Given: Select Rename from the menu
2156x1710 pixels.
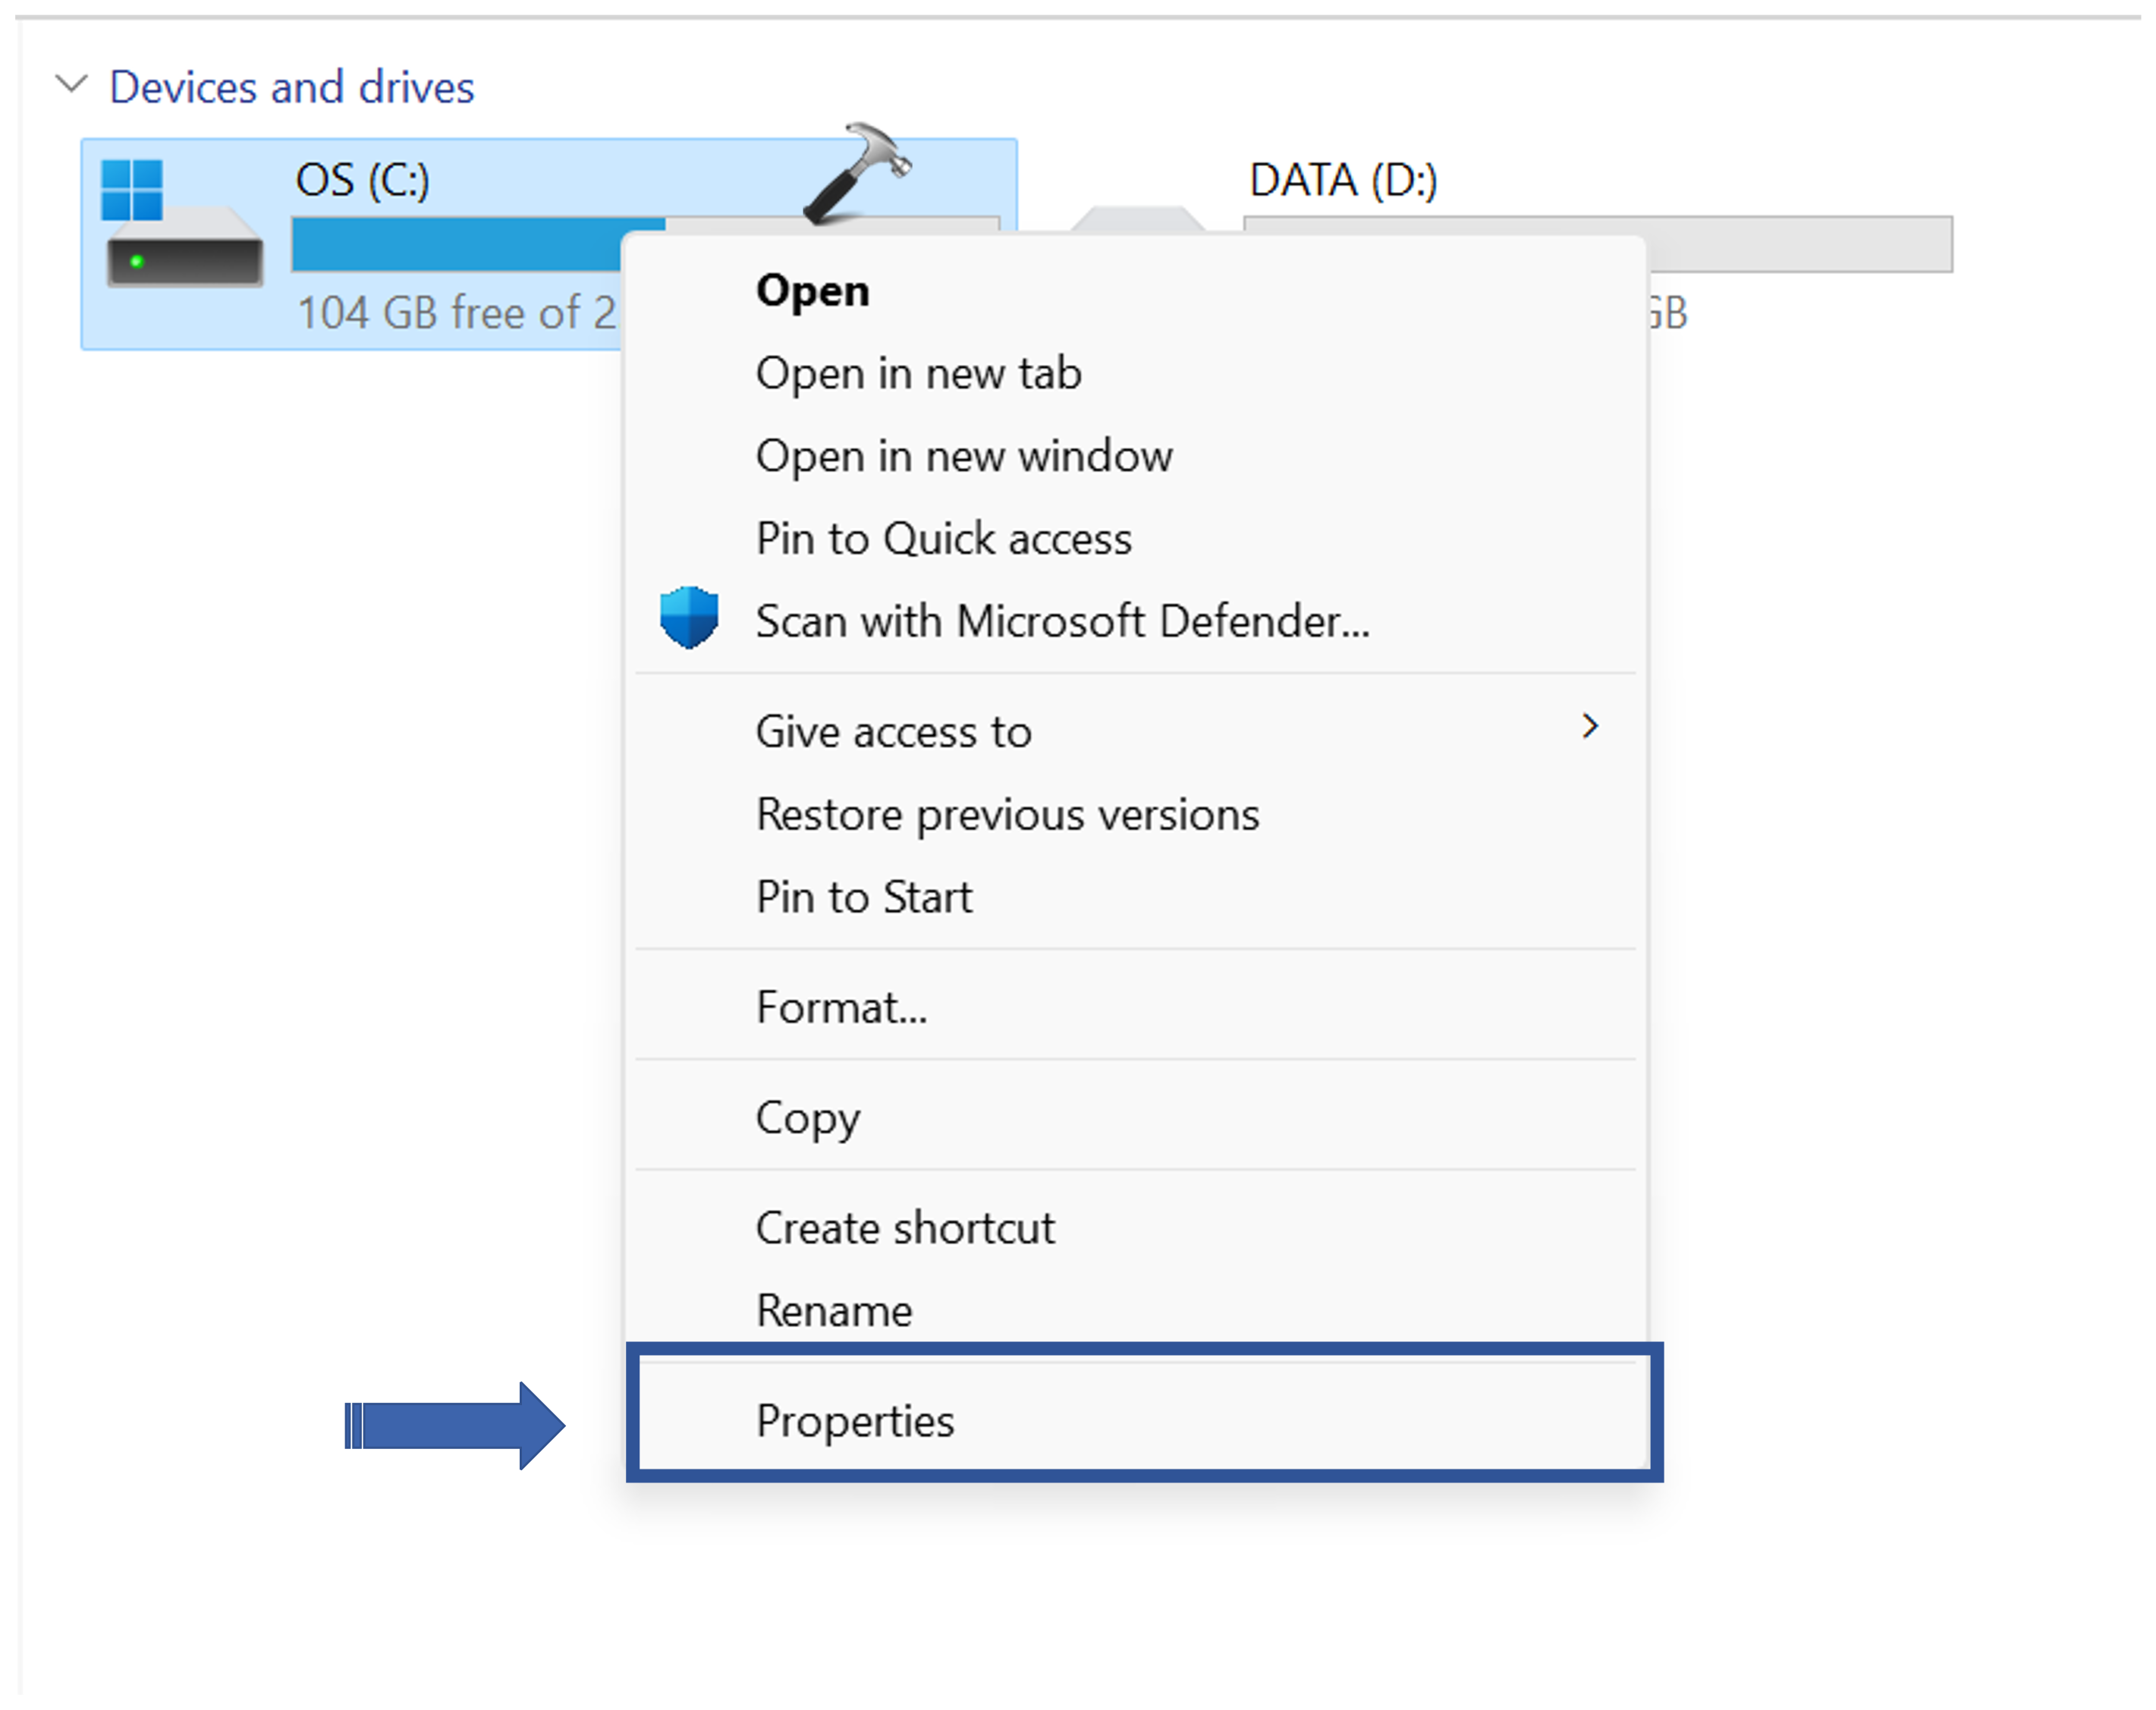Looking at the screenshot, I should click(x=834, y=1311).
